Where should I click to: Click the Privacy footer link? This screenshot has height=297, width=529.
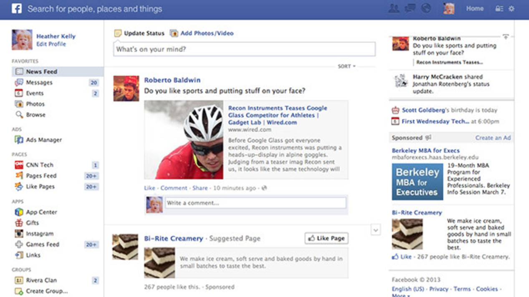tap(439, 289)
